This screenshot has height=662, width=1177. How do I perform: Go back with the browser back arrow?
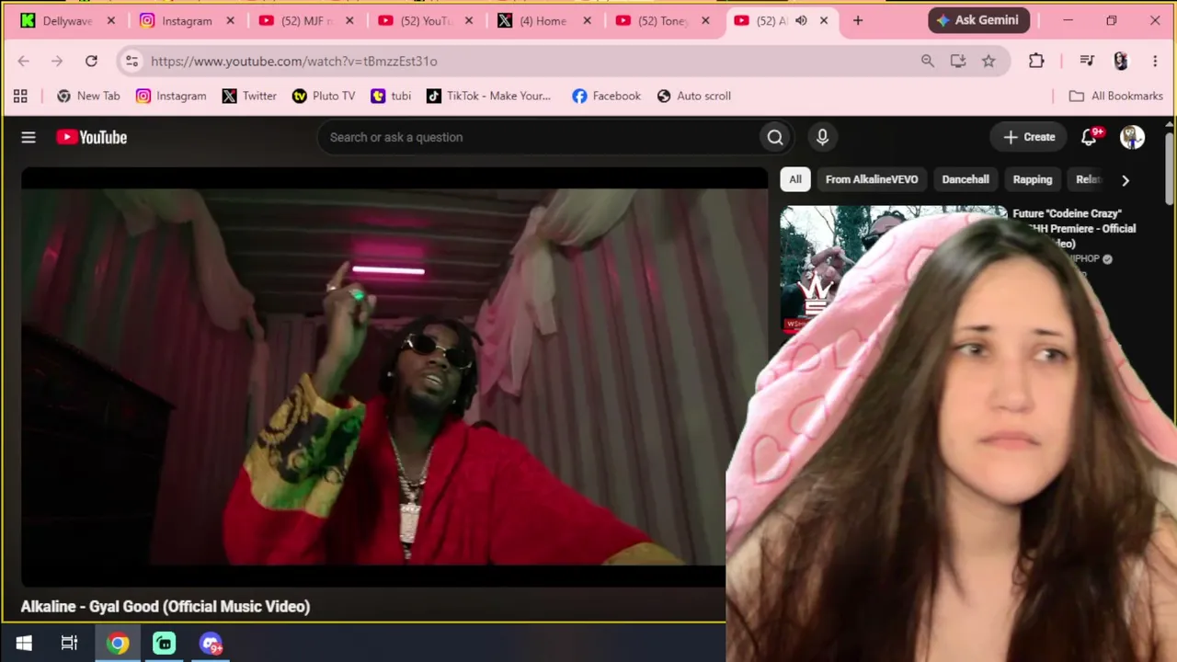[x=24, y=61]
